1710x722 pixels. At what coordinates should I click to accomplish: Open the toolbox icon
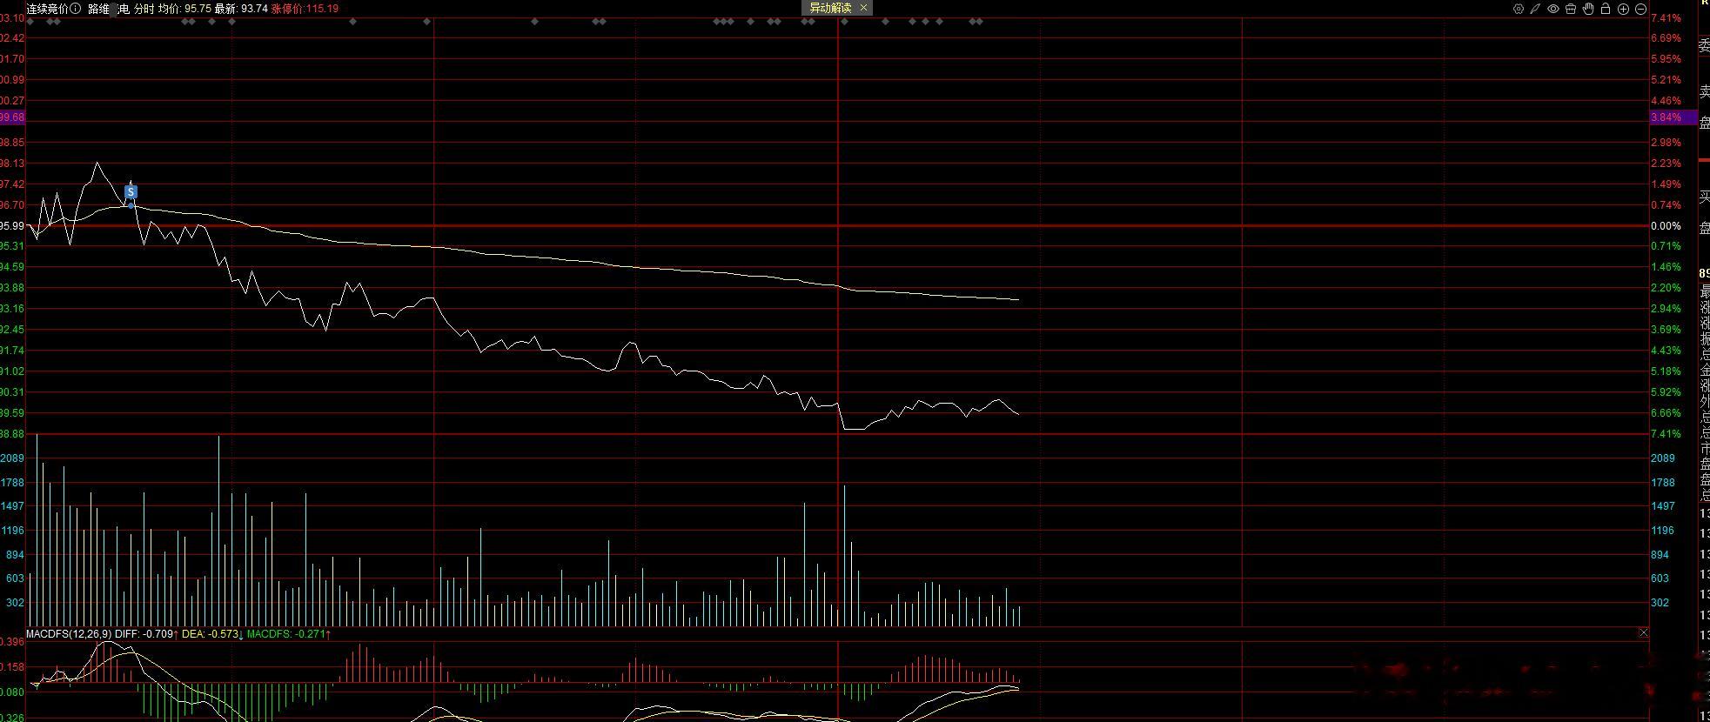1571,9
